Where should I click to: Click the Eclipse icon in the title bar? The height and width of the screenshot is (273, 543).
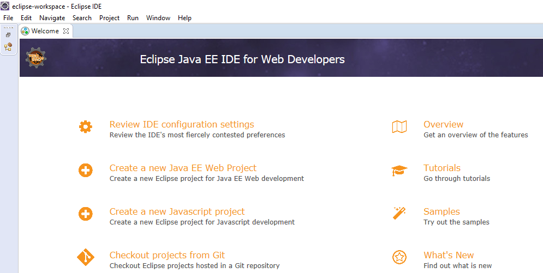5,6
